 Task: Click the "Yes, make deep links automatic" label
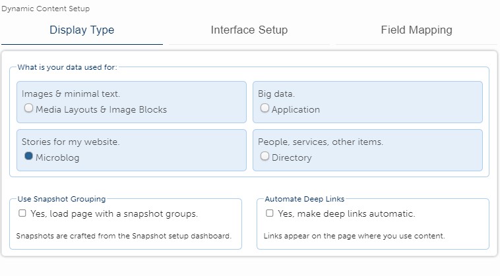(346, 214)
